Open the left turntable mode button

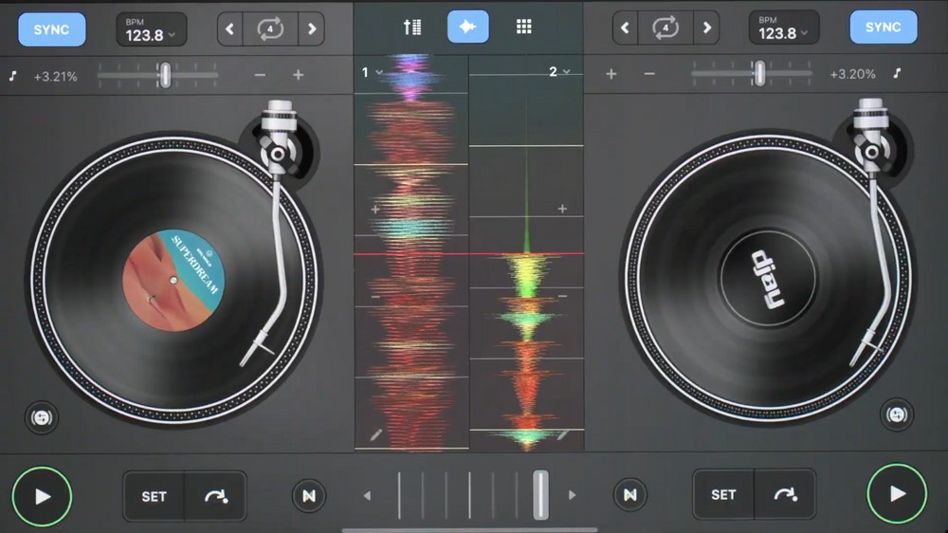point(42,417)
